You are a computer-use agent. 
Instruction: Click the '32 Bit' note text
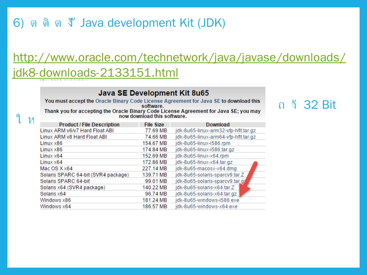(320, 105)
